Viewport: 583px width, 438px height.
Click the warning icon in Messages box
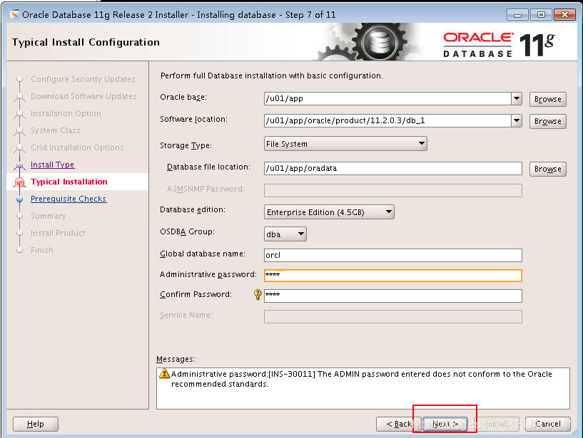[164, 373]
